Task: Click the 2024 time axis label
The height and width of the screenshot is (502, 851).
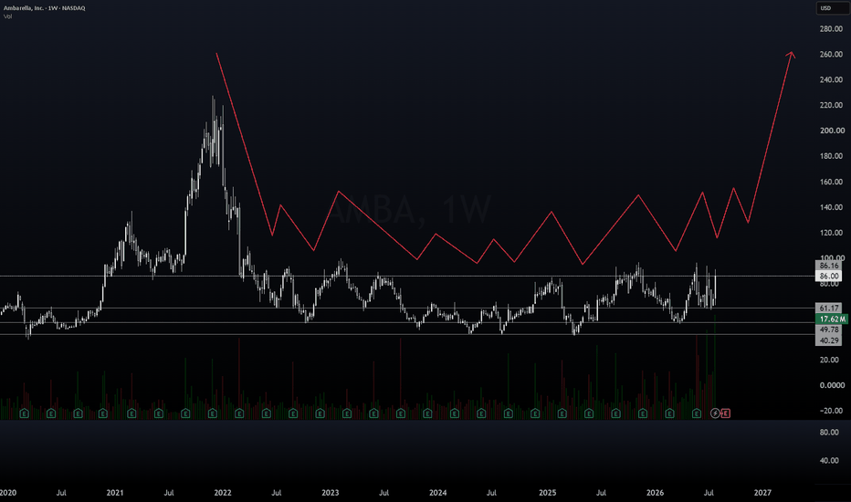Action: 438,493
